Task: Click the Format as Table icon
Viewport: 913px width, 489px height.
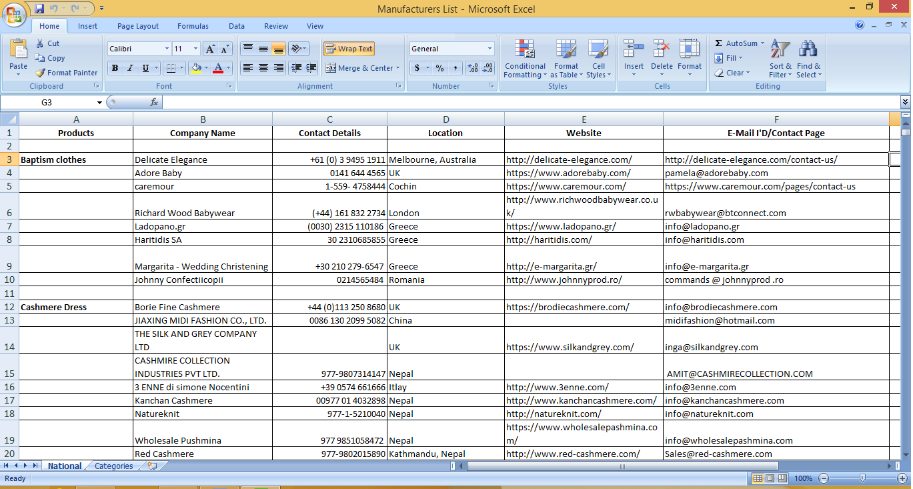Action: pyautogui.click(x=566, y=50)
